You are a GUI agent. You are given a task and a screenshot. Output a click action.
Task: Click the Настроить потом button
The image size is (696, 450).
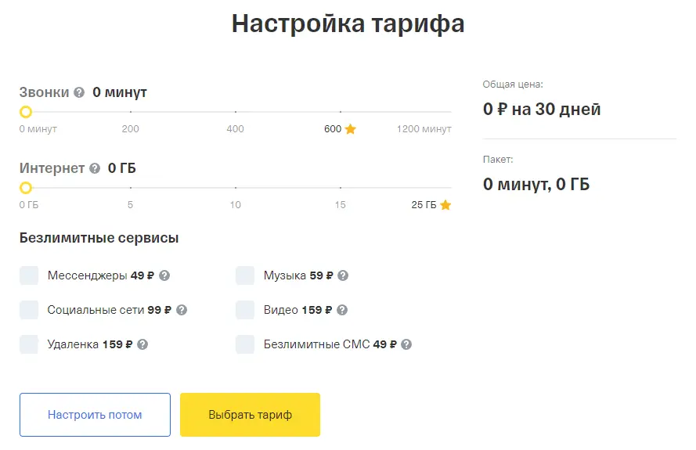95,415
